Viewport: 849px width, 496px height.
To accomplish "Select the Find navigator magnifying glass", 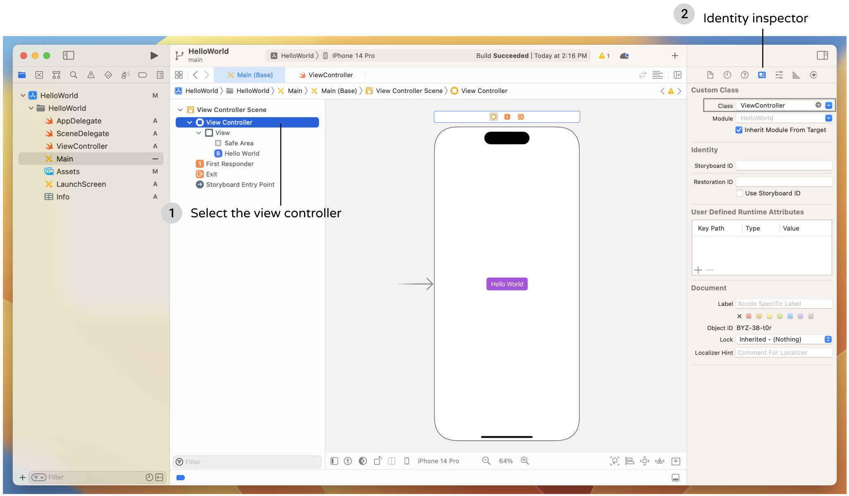I will (x=74, y=75).
